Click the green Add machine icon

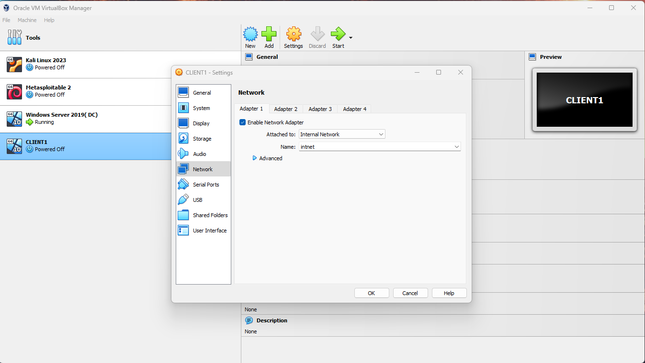(x=269, y=34)
